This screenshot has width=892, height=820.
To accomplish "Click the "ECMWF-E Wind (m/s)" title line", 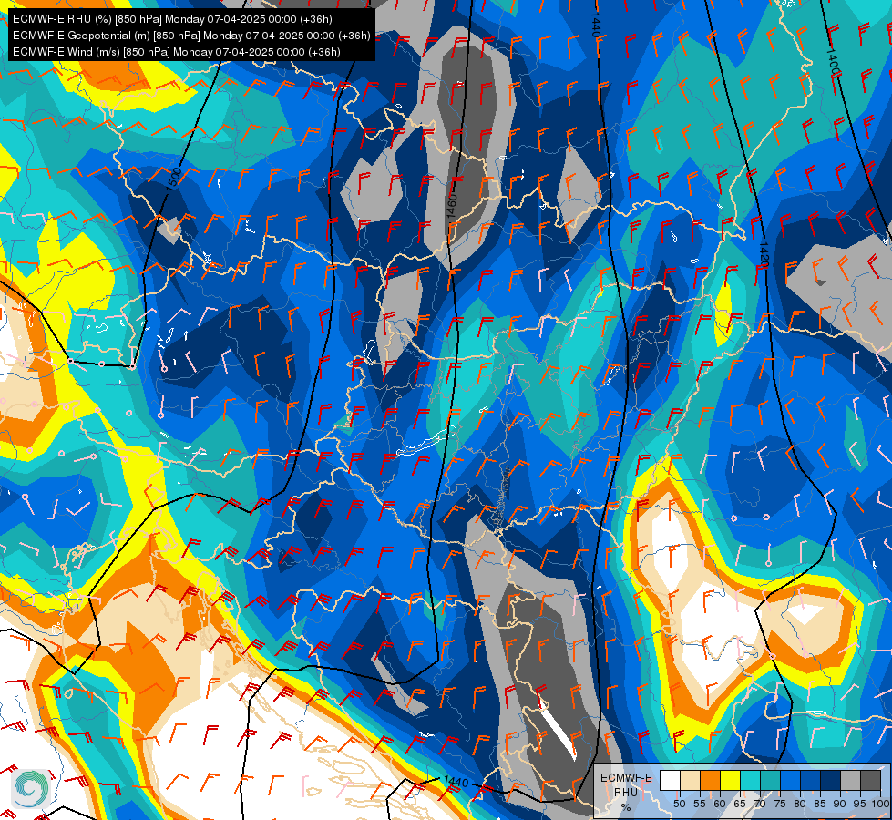I will (177, 52).
